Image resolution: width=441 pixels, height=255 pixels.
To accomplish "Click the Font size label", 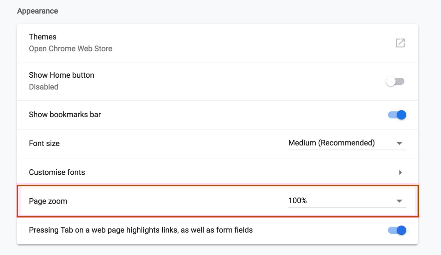I will point(44,143).
